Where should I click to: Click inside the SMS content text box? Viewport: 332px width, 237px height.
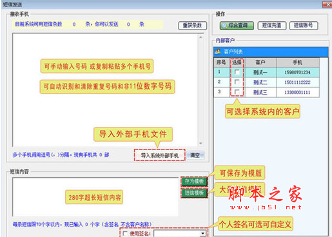click(x=95, y=197)
